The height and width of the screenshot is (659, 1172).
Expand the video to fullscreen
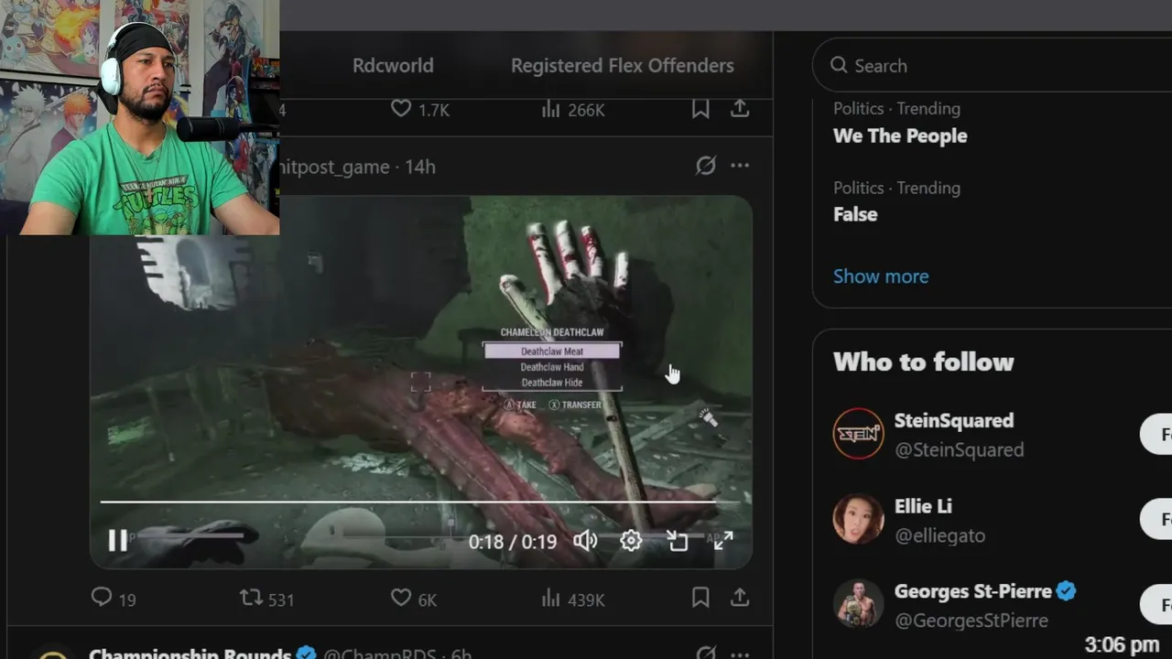(x=723, y=541)
